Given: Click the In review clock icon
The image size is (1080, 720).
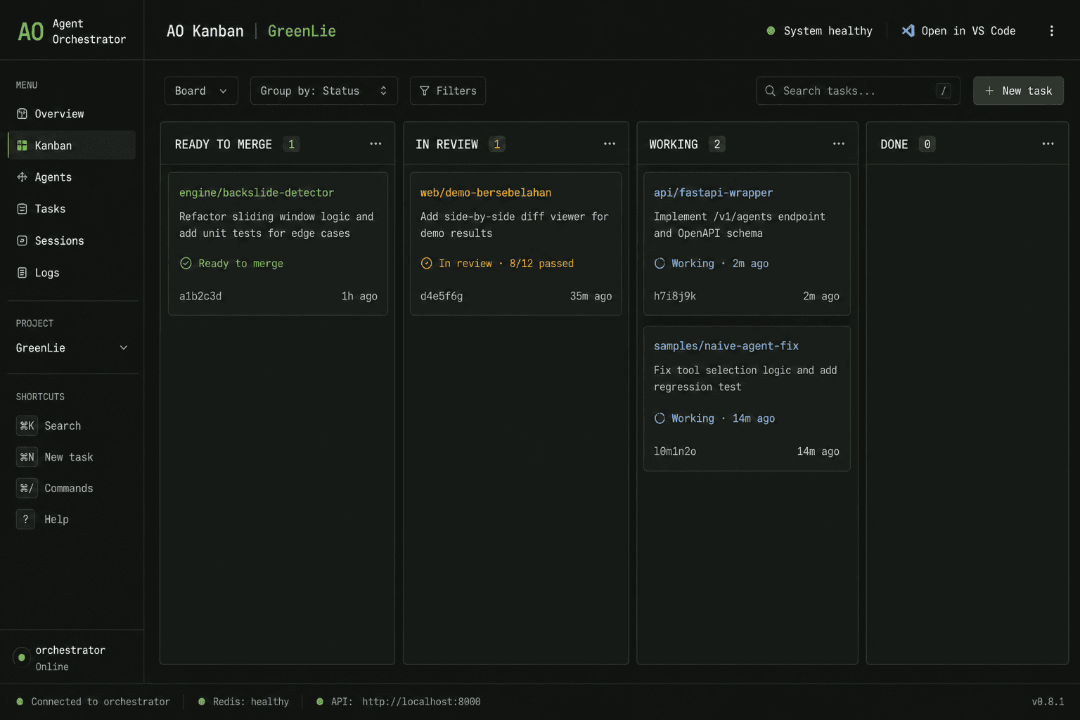Looking at the screenshot, I should 426,263.
